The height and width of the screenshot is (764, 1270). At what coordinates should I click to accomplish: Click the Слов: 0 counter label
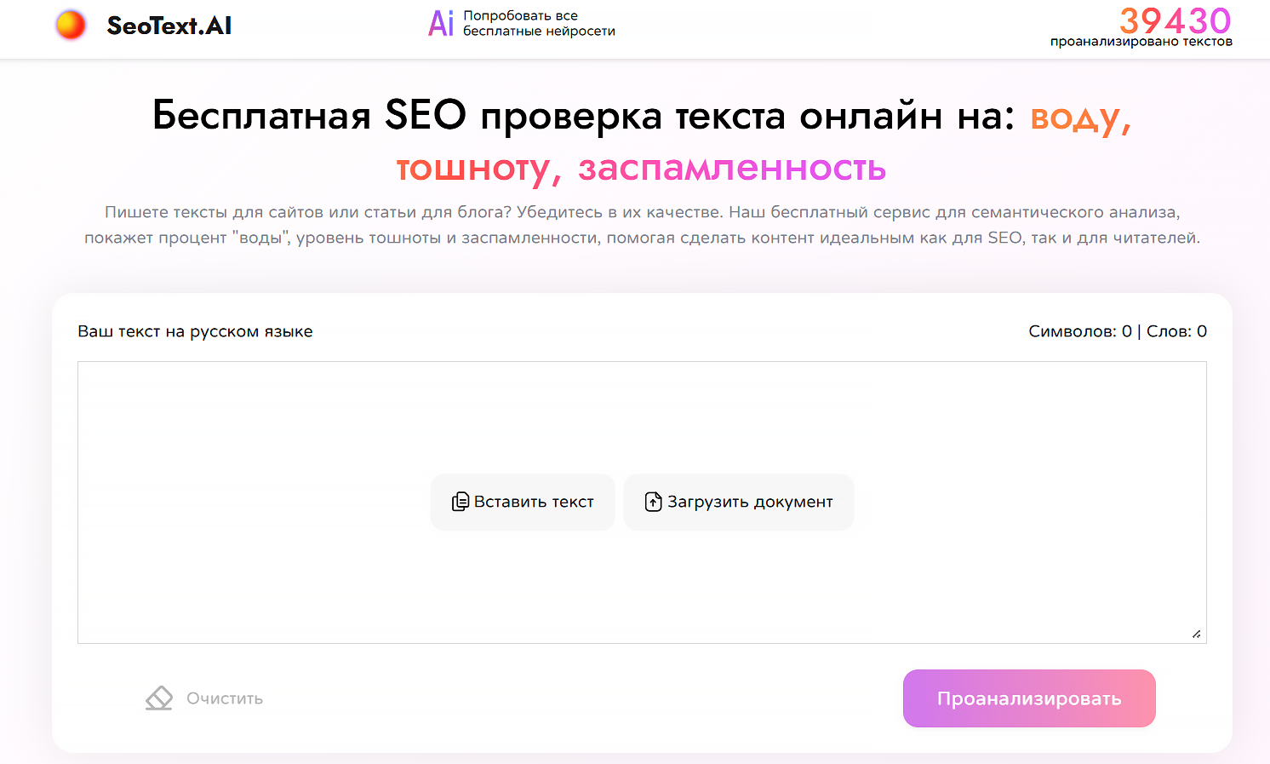point(1177,330)
